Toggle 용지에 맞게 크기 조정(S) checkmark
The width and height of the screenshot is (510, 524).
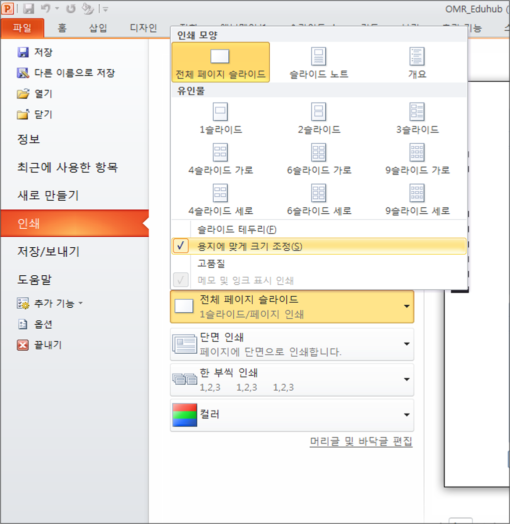[319, 246]
